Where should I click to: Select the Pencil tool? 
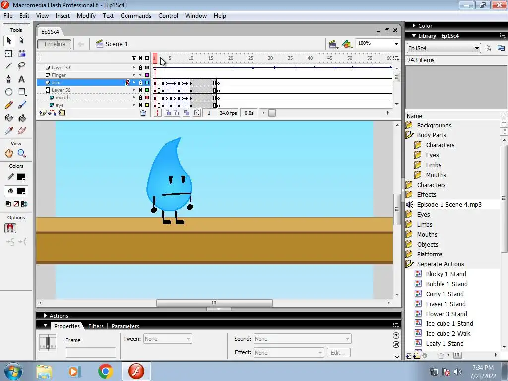pos(9,105)
